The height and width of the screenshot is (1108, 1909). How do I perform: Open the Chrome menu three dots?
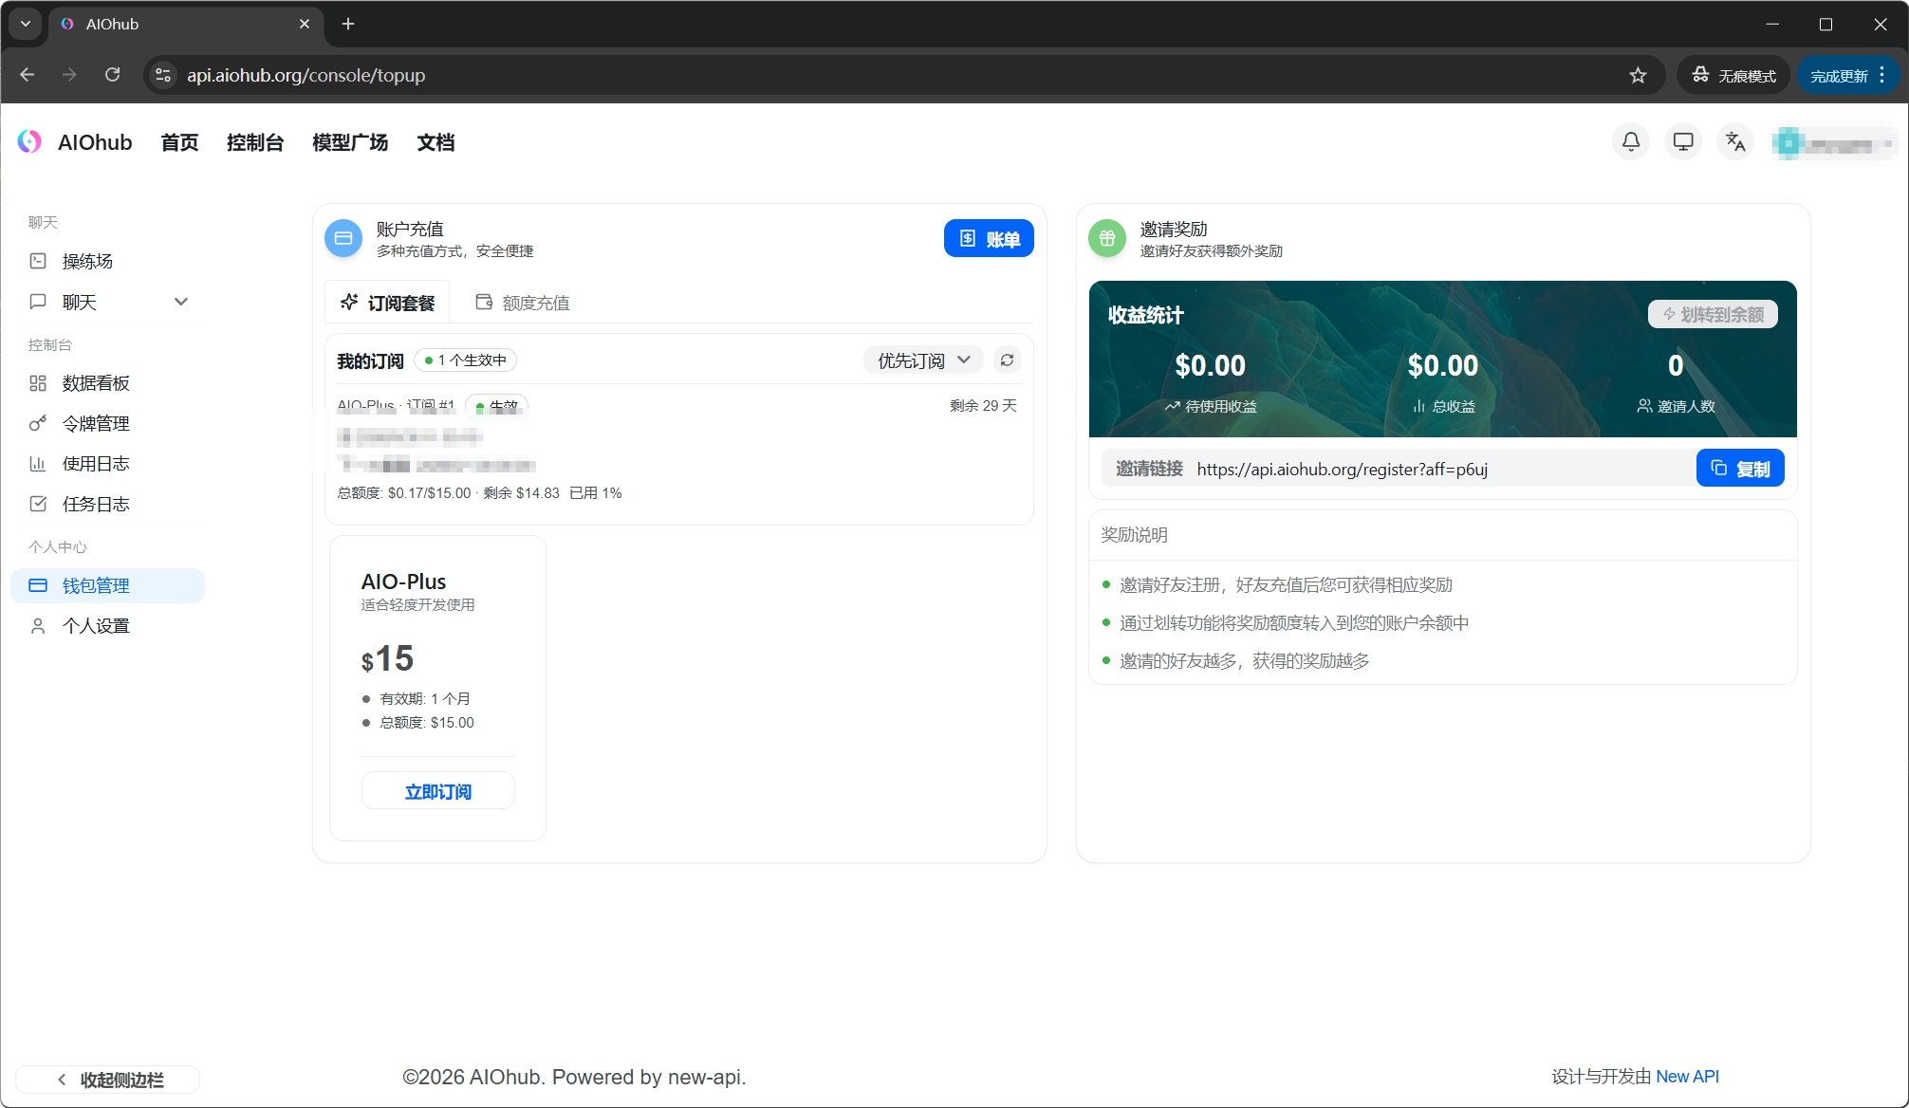(1882, 75)
